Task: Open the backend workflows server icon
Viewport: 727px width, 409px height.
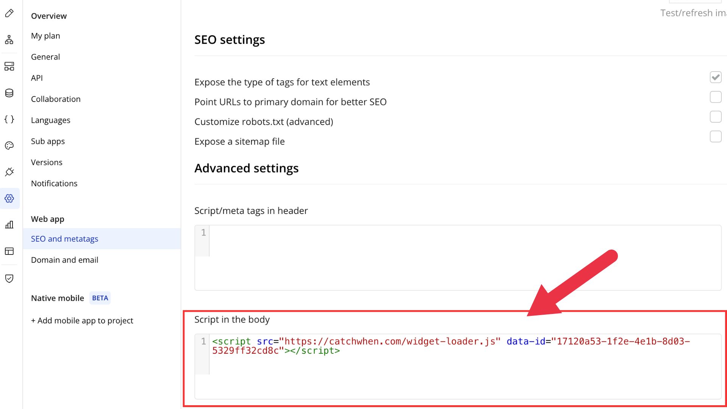Action: point(9,66)
